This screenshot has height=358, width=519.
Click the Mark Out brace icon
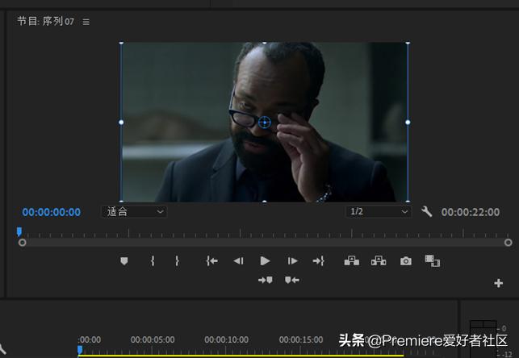pyautogui.click(x=177, y=261)
